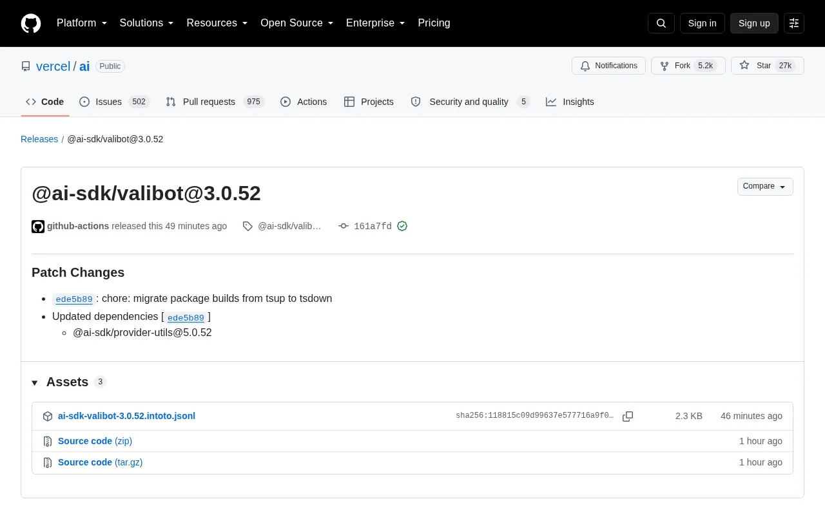Image resolution: width=825 pixels, height=515 pixels.
Task: Click the archive icon for Source code (tar.gz)
Action: 48,463
